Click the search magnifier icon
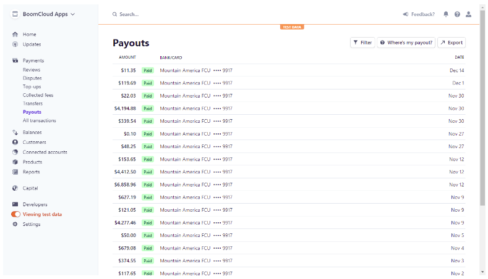Image resolution: width=488 pixels, height=279 pixels. [x=114, y=14]
